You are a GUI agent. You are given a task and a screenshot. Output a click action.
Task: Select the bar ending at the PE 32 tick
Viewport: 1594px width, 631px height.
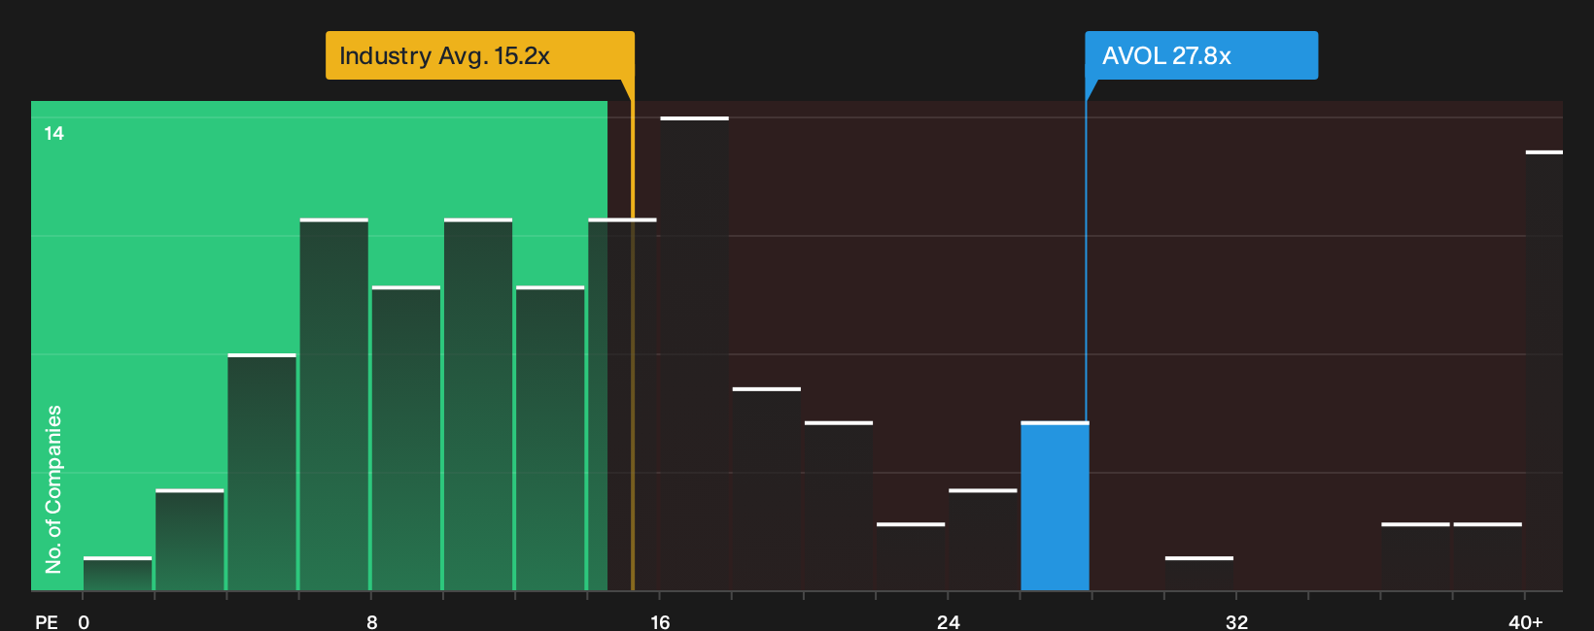tap(1199, 574)
